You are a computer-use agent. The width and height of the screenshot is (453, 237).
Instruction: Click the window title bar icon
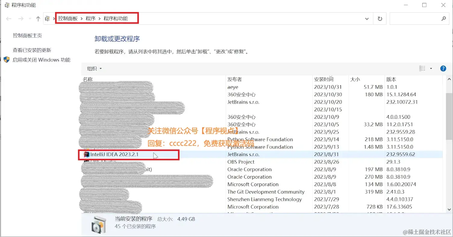point(7,5)
